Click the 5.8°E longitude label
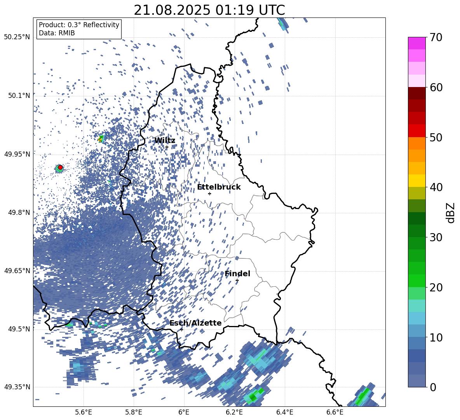 (134, 412)
